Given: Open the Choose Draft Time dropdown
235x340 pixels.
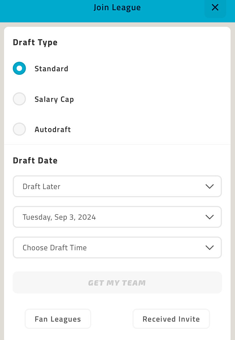Looking at the screenshot, I should click(117, 247).
